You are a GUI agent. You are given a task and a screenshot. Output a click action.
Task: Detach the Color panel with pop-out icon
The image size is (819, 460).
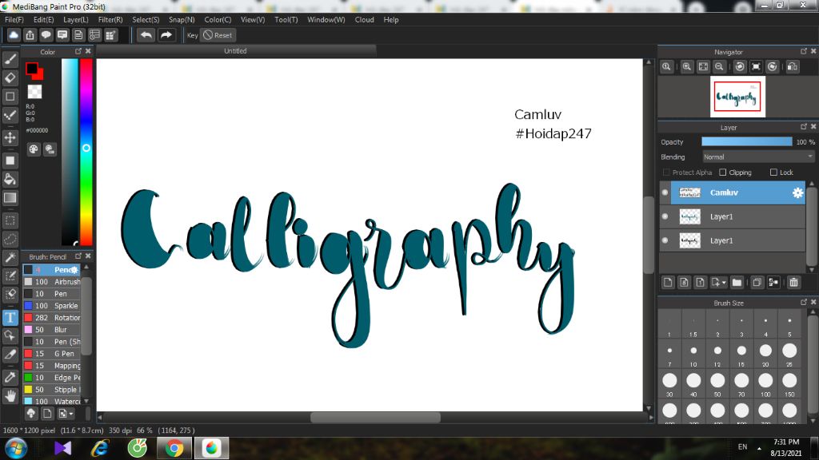[78, 51]
